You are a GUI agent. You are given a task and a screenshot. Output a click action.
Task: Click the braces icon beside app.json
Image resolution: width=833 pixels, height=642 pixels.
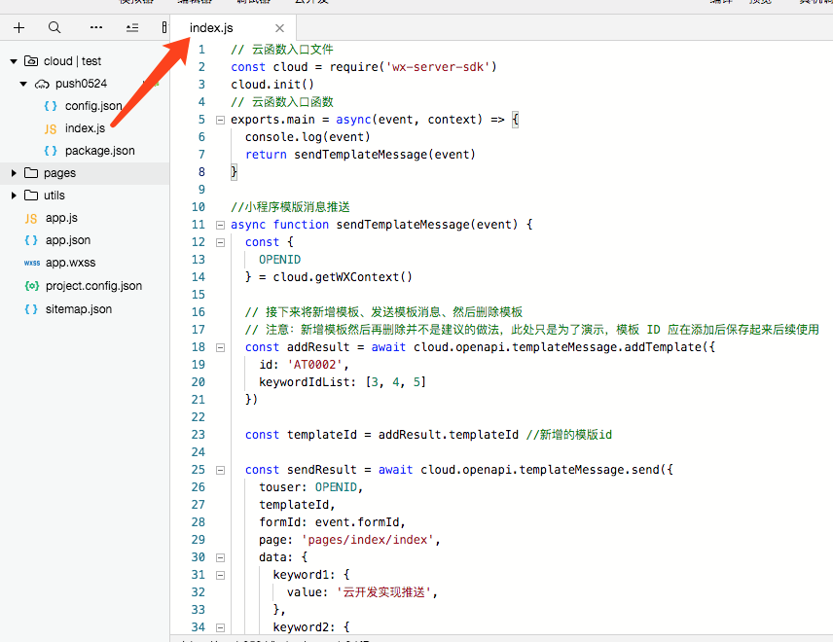(x=31, y=240)
